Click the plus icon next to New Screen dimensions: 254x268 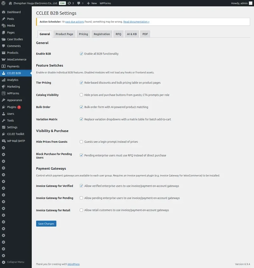(x=88, y=3)
